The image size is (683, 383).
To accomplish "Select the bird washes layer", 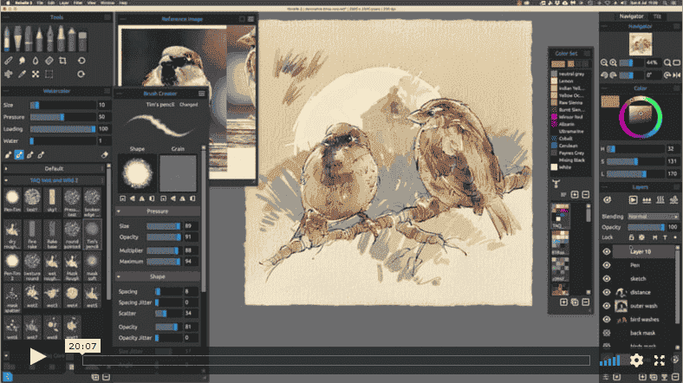I will [644, 320].
